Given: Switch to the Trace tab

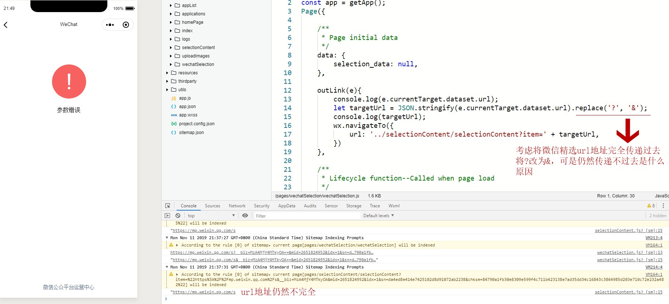Looking at the screenshot, I should click(x=375, y=206).
